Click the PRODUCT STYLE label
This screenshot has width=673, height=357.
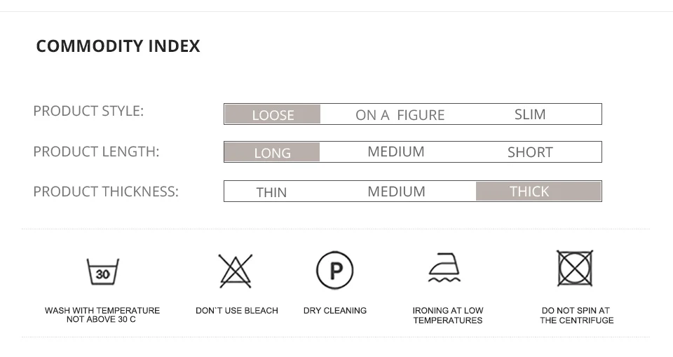[88, 111]
